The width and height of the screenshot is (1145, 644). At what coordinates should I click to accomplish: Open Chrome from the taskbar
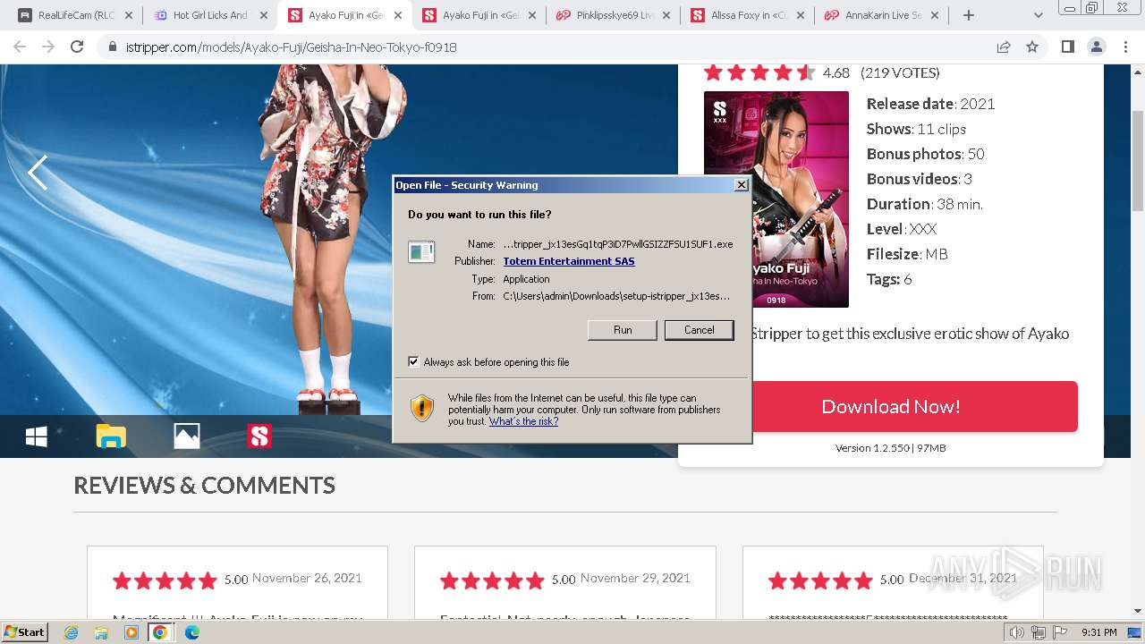pyautogui.click(x=160, y=632)
